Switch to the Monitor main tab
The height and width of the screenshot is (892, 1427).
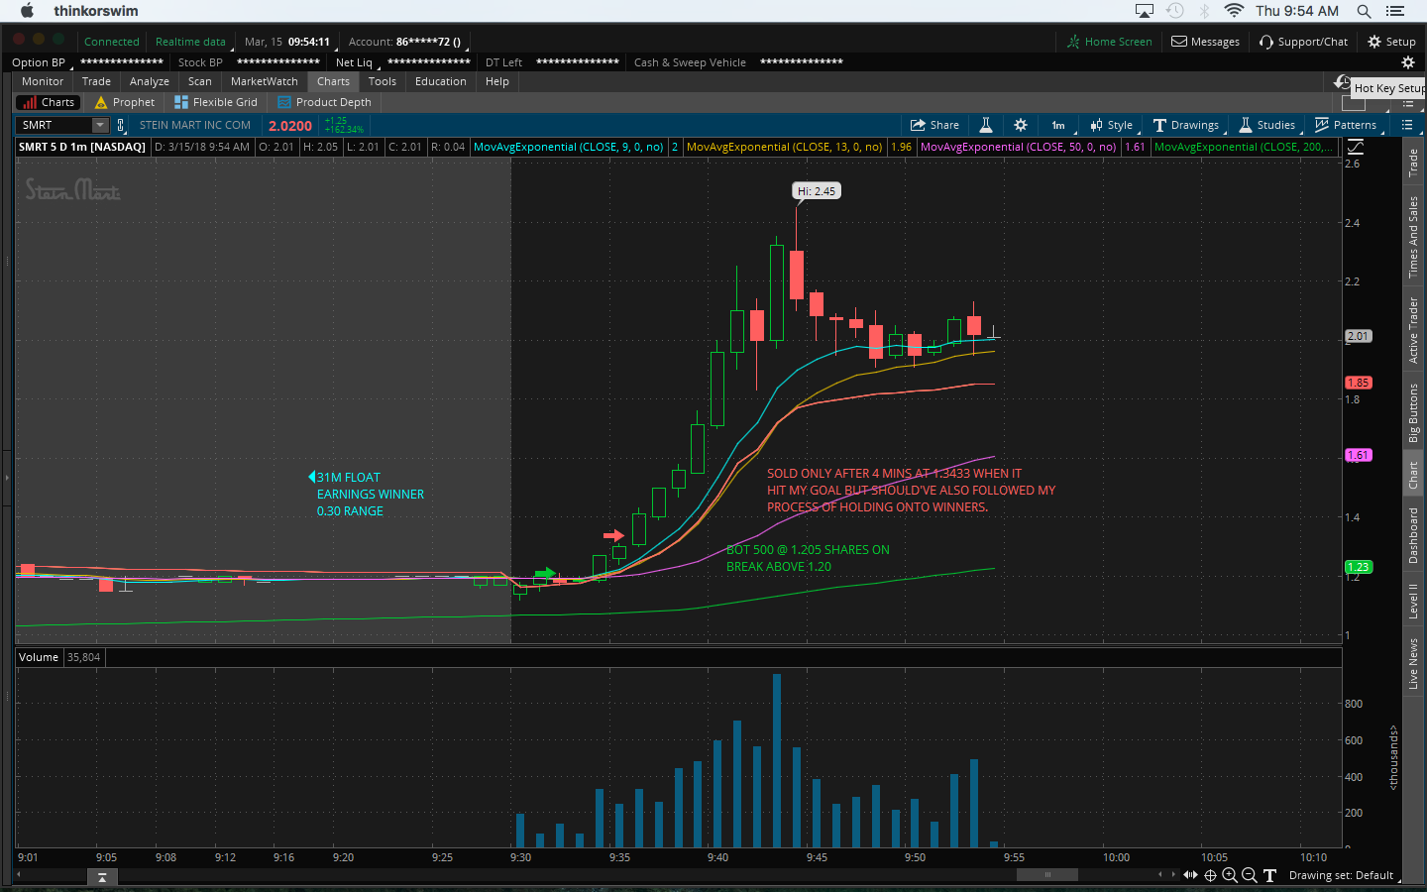43,81
